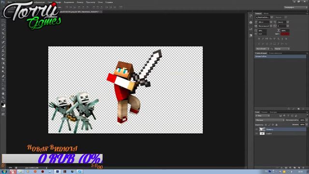Select the Eraser tool
This screenshot has height=174, width=309.
3,59
